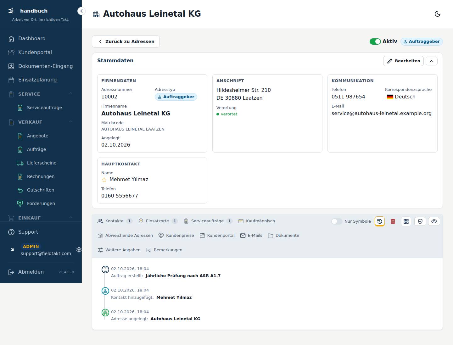Switch to the Einsatzorte tab
Screen dimensions: 453x345
pyautogui.click(x=158, y=221)
